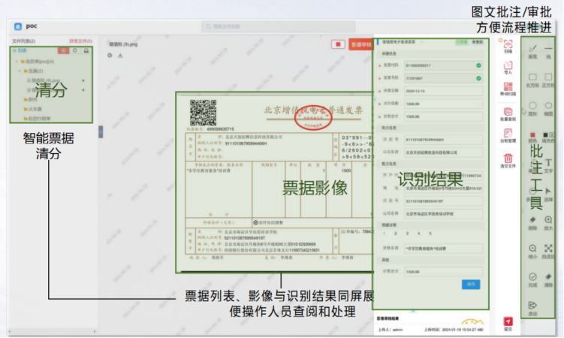
Task: Click the blue 保存 save button
Action: [x=471, y=285]
